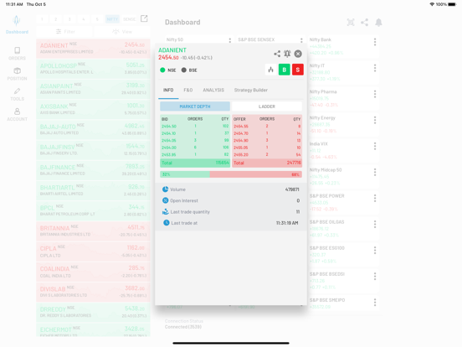Click the red S sell button
The height and width of the screenshot is (347, 462).
point(298,70)
